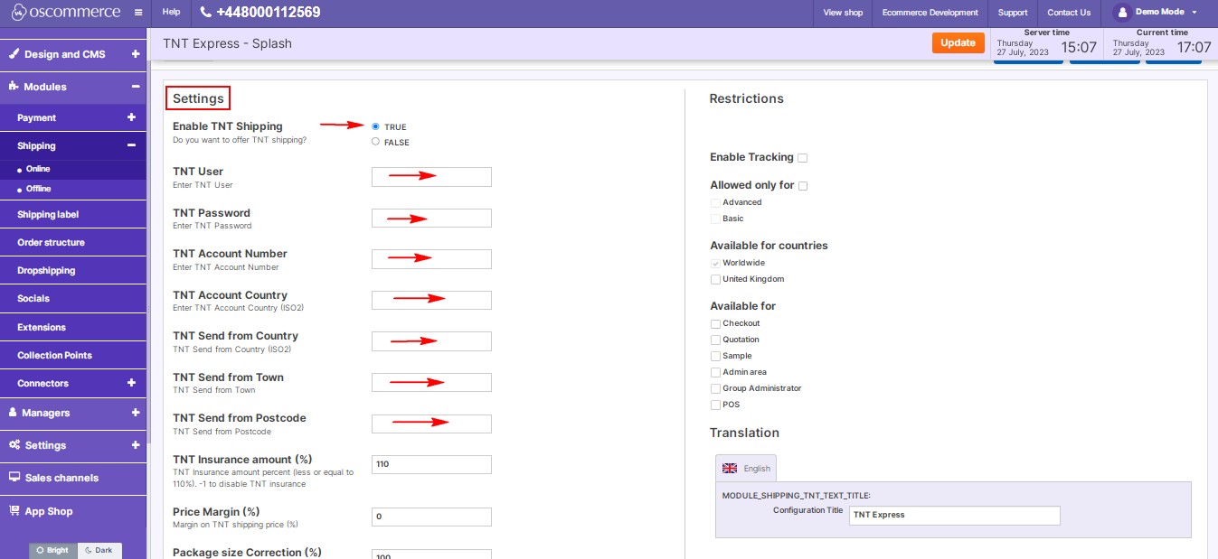Tick the Enable Tracking checkbox
Screen dimensions: 1218x559
click(x=803, y=158)
